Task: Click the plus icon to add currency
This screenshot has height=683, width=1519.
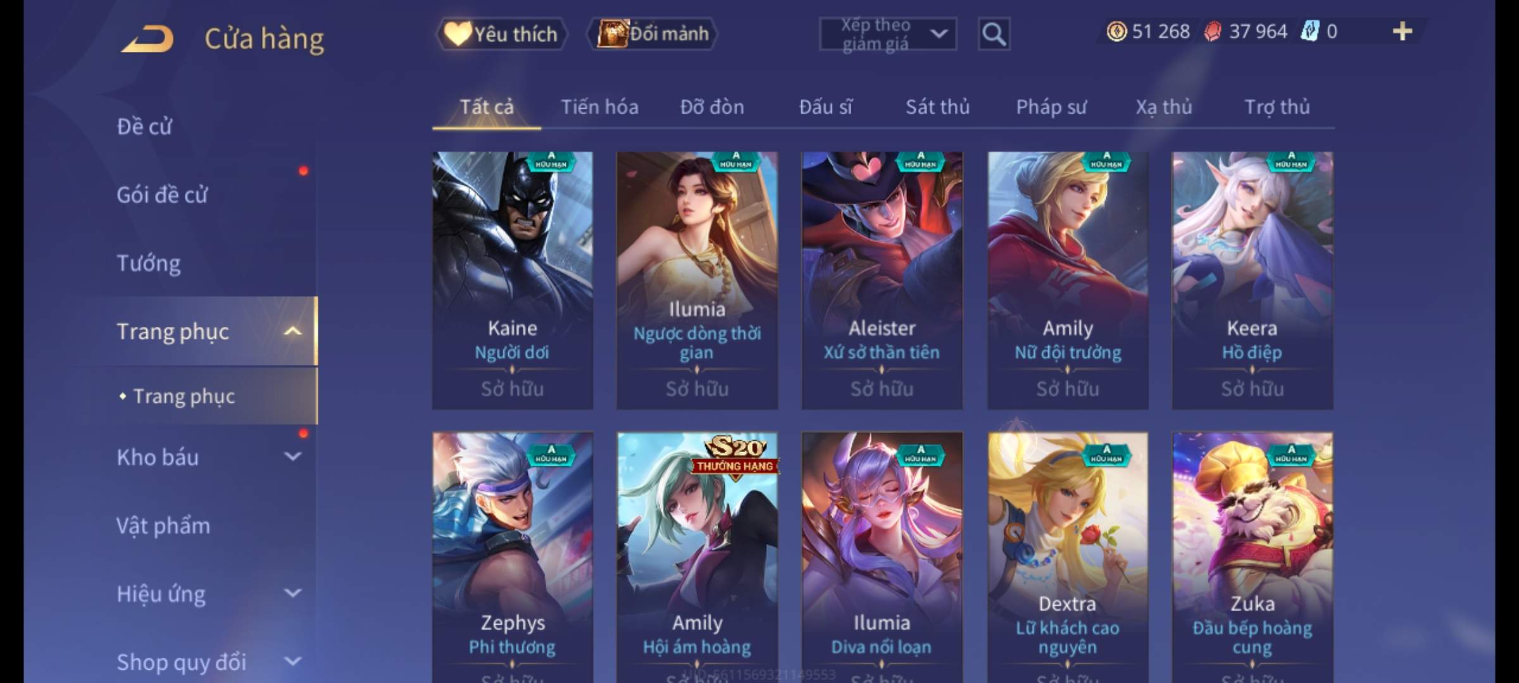Action: 1403,31
